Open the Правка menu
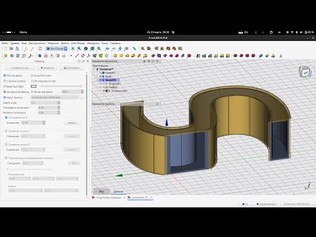This screenshot has width=316, height=237. point(15,43)
